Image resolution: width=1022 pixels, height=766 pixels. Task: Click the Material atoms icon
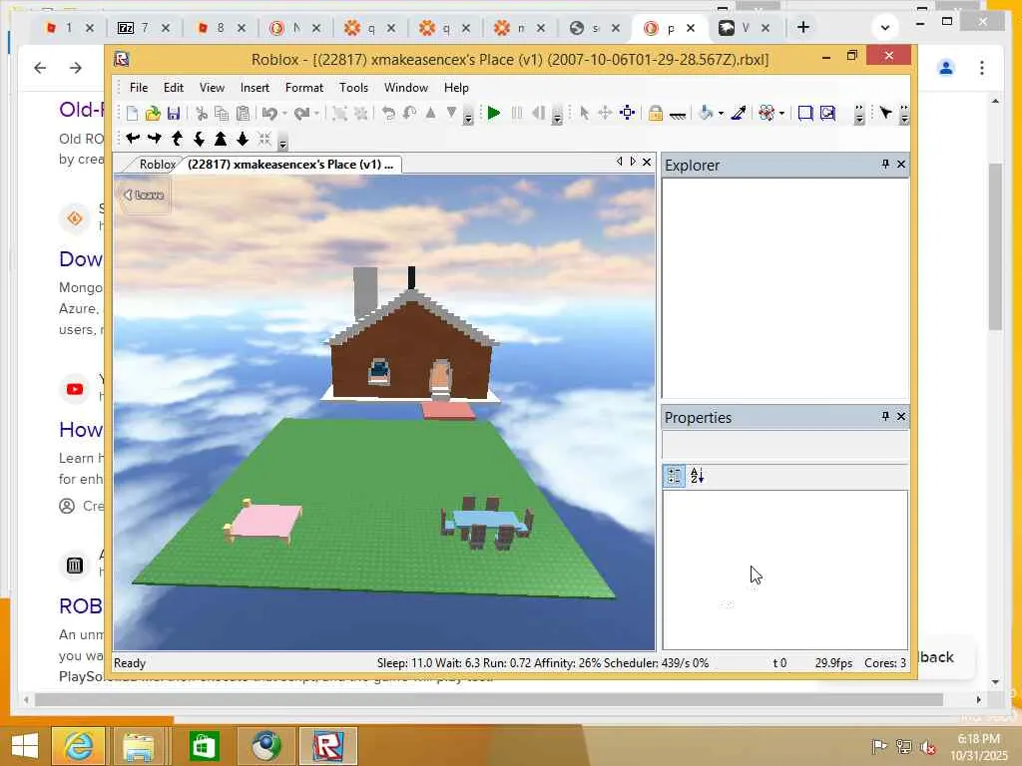[767, 114]
